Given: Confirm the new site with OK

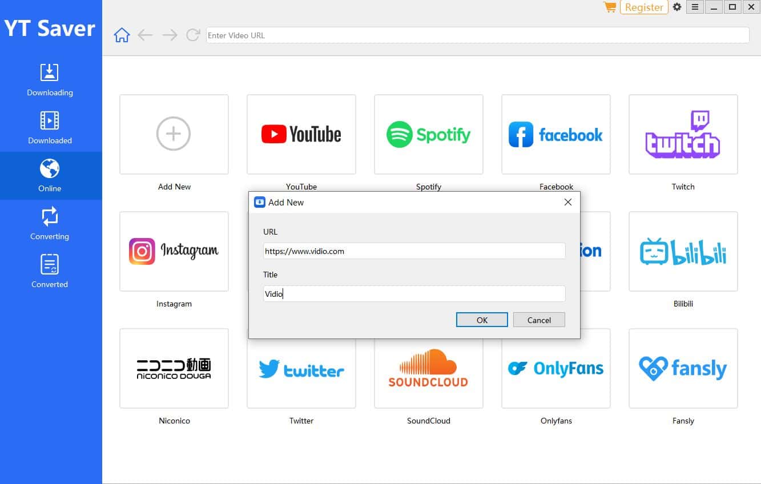Looking at the screenshot, I should point(481,320).
